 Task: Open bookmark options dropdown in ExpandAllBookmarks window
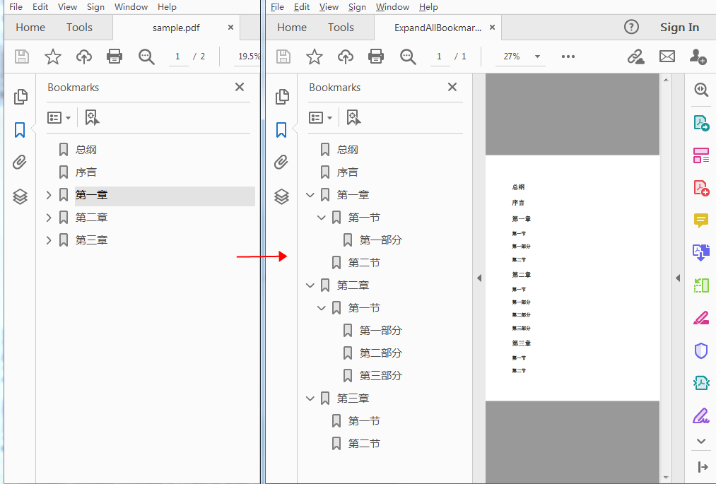pos(321,117)
